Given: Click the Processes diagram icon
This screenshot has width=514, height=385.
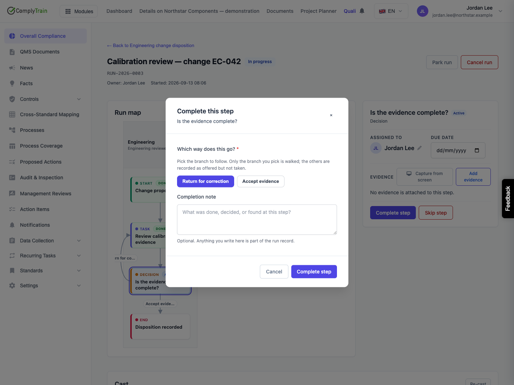Looking at the screenshot, I should 12,130.
